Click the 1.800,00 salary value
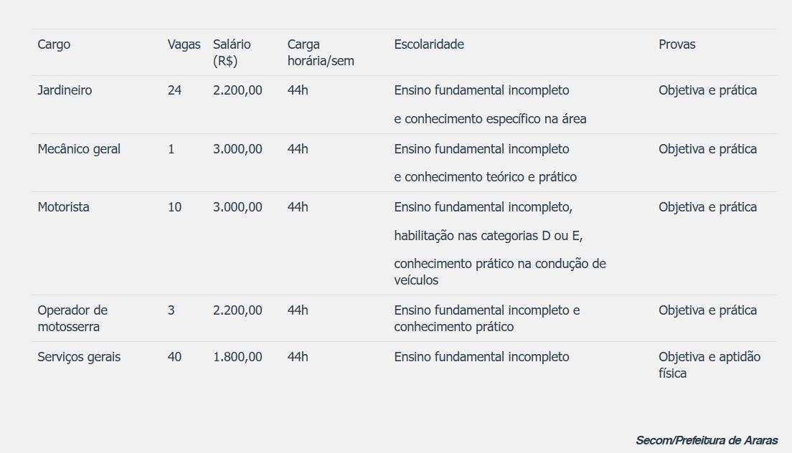The width and height of the screenshot is (792, 453). point(237,357)
